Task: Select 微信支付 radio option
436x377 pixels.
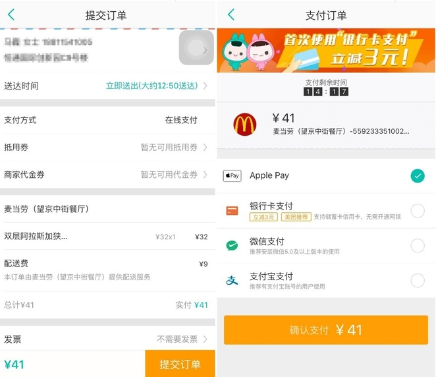Action: (418, 245)
